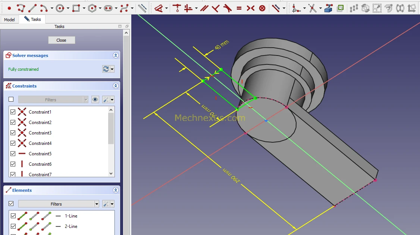Click the solver Update refresh button
Image resolution: width=420 pixels, height=235 pixels.
tap(106, 69)
